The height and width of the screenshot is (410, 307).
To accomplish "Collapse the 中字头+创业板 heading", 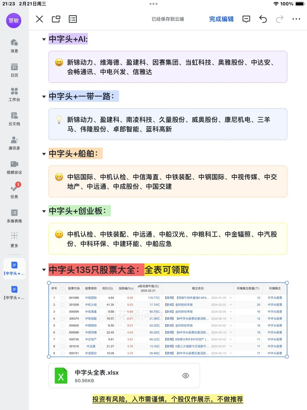I will point(44,211).
